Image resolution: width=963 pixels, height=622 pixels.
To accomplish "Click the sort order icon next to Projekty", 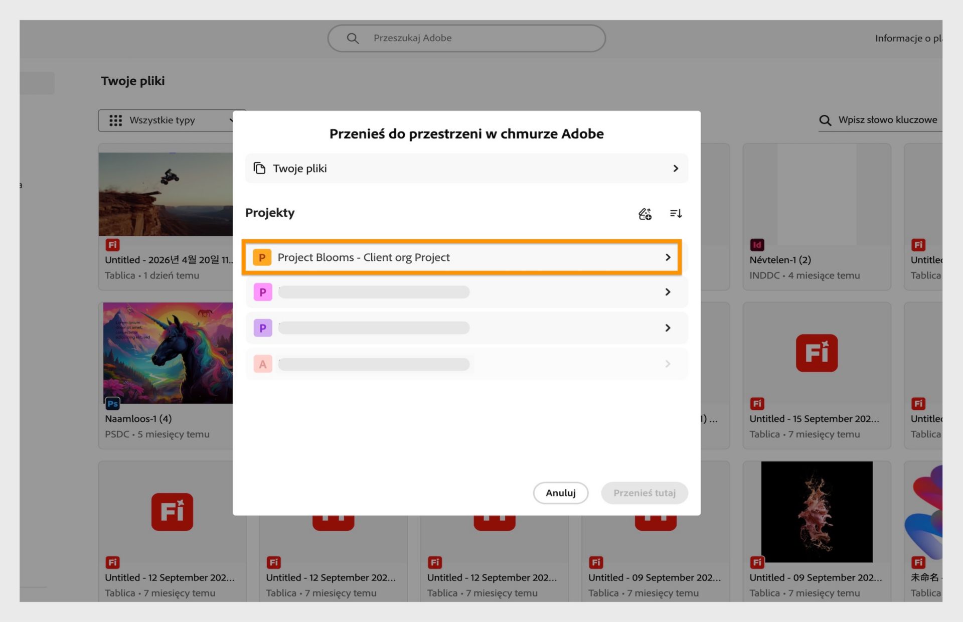I will pyautogui.click(x=676, y=213).
